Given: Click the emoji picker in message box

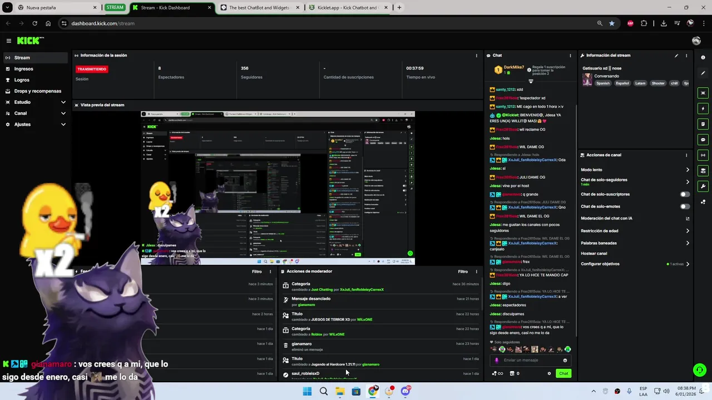Looking at the screenshot, I should [x=565, y=360].
